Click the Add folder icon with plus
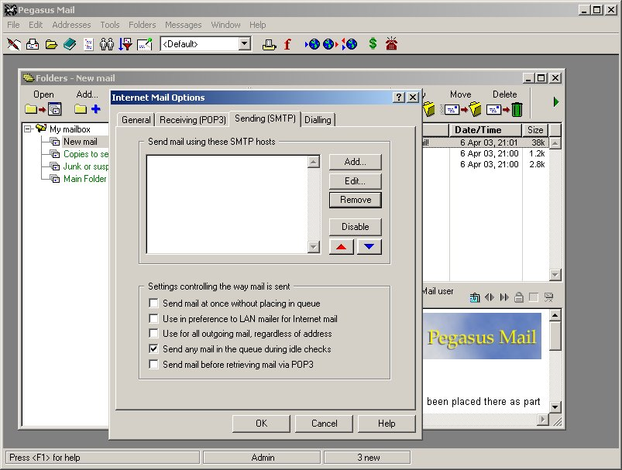The image size is (622, 470). (88, 109)
